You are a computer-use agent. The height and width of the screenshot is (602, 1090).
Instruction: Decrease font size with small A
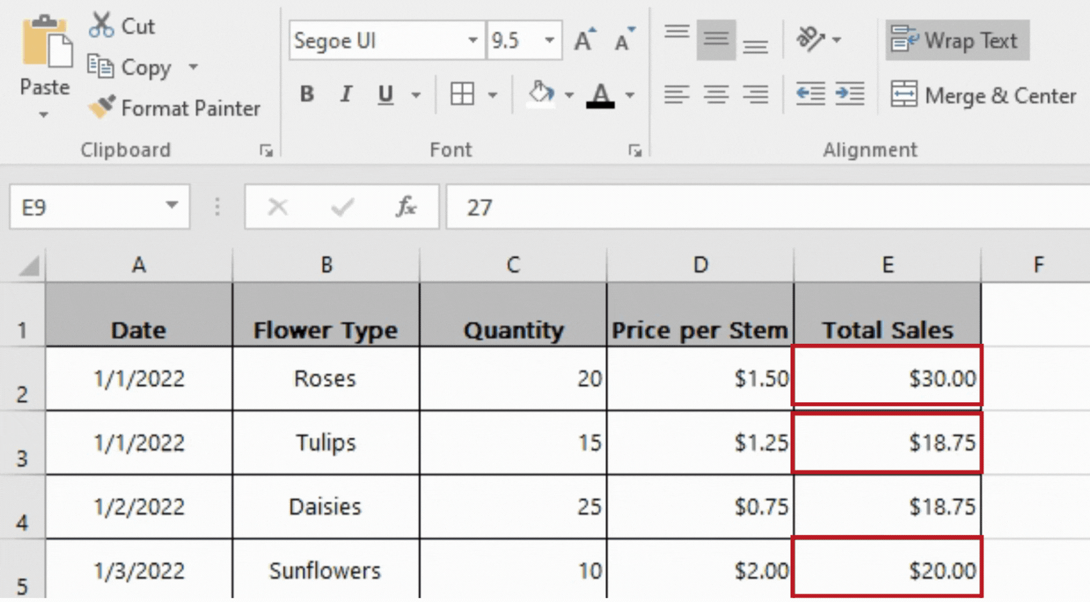[x=624, y=40]
